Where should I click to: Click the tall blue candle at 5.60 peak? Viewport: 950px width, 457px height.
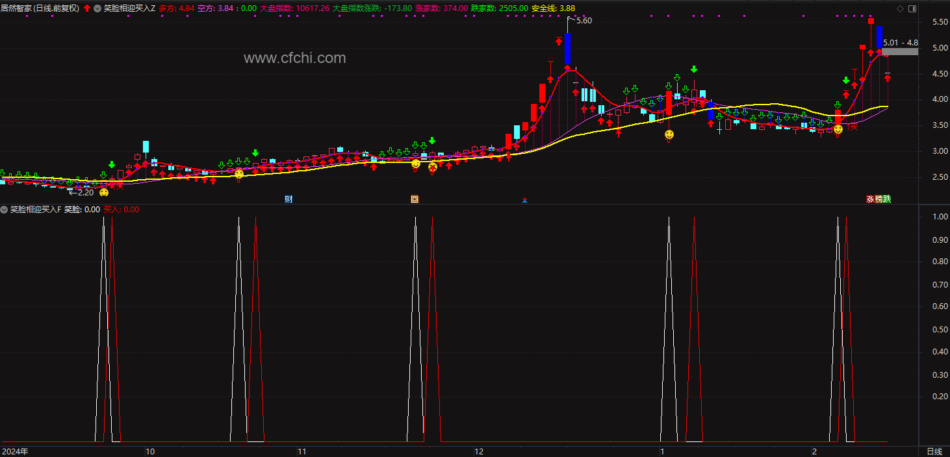567,49
